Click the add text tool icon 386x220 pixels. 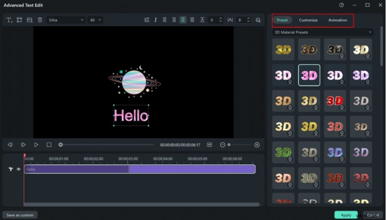[9, 20]
